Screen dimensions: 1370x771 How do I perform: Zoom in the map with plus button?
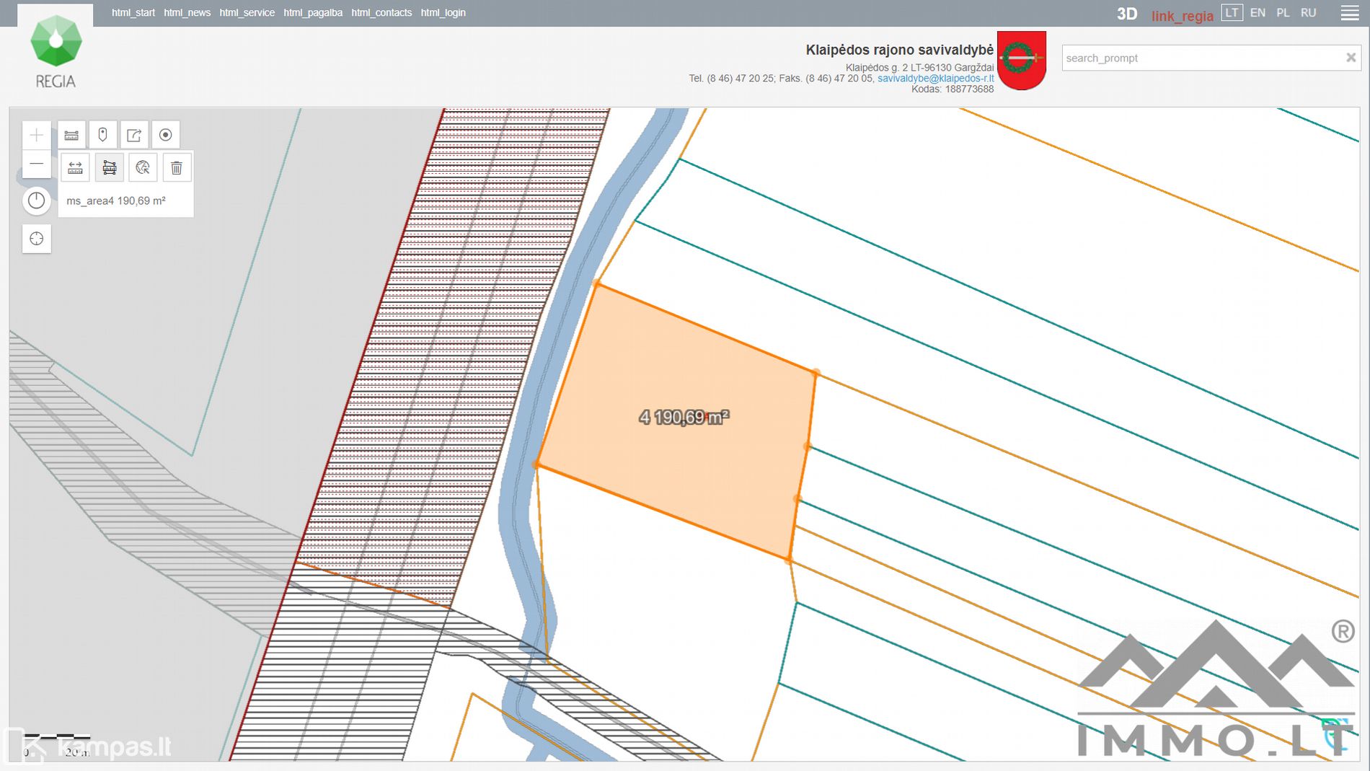(36, 135)
